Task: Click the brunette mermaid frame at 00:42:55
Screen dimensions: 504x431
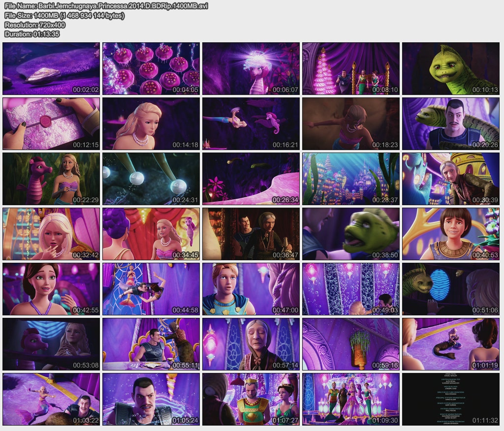Action: (x=51, y=289)
